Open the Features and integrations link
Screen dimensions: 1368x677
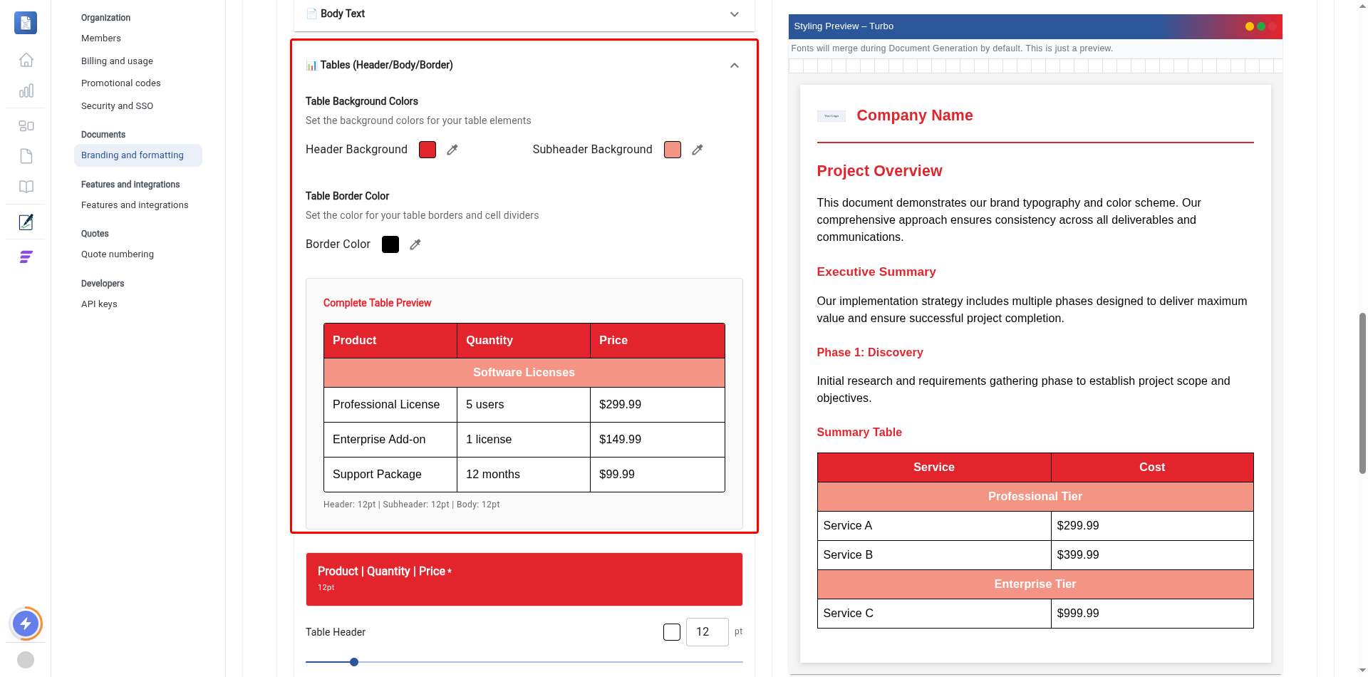[x=135, y=205]
